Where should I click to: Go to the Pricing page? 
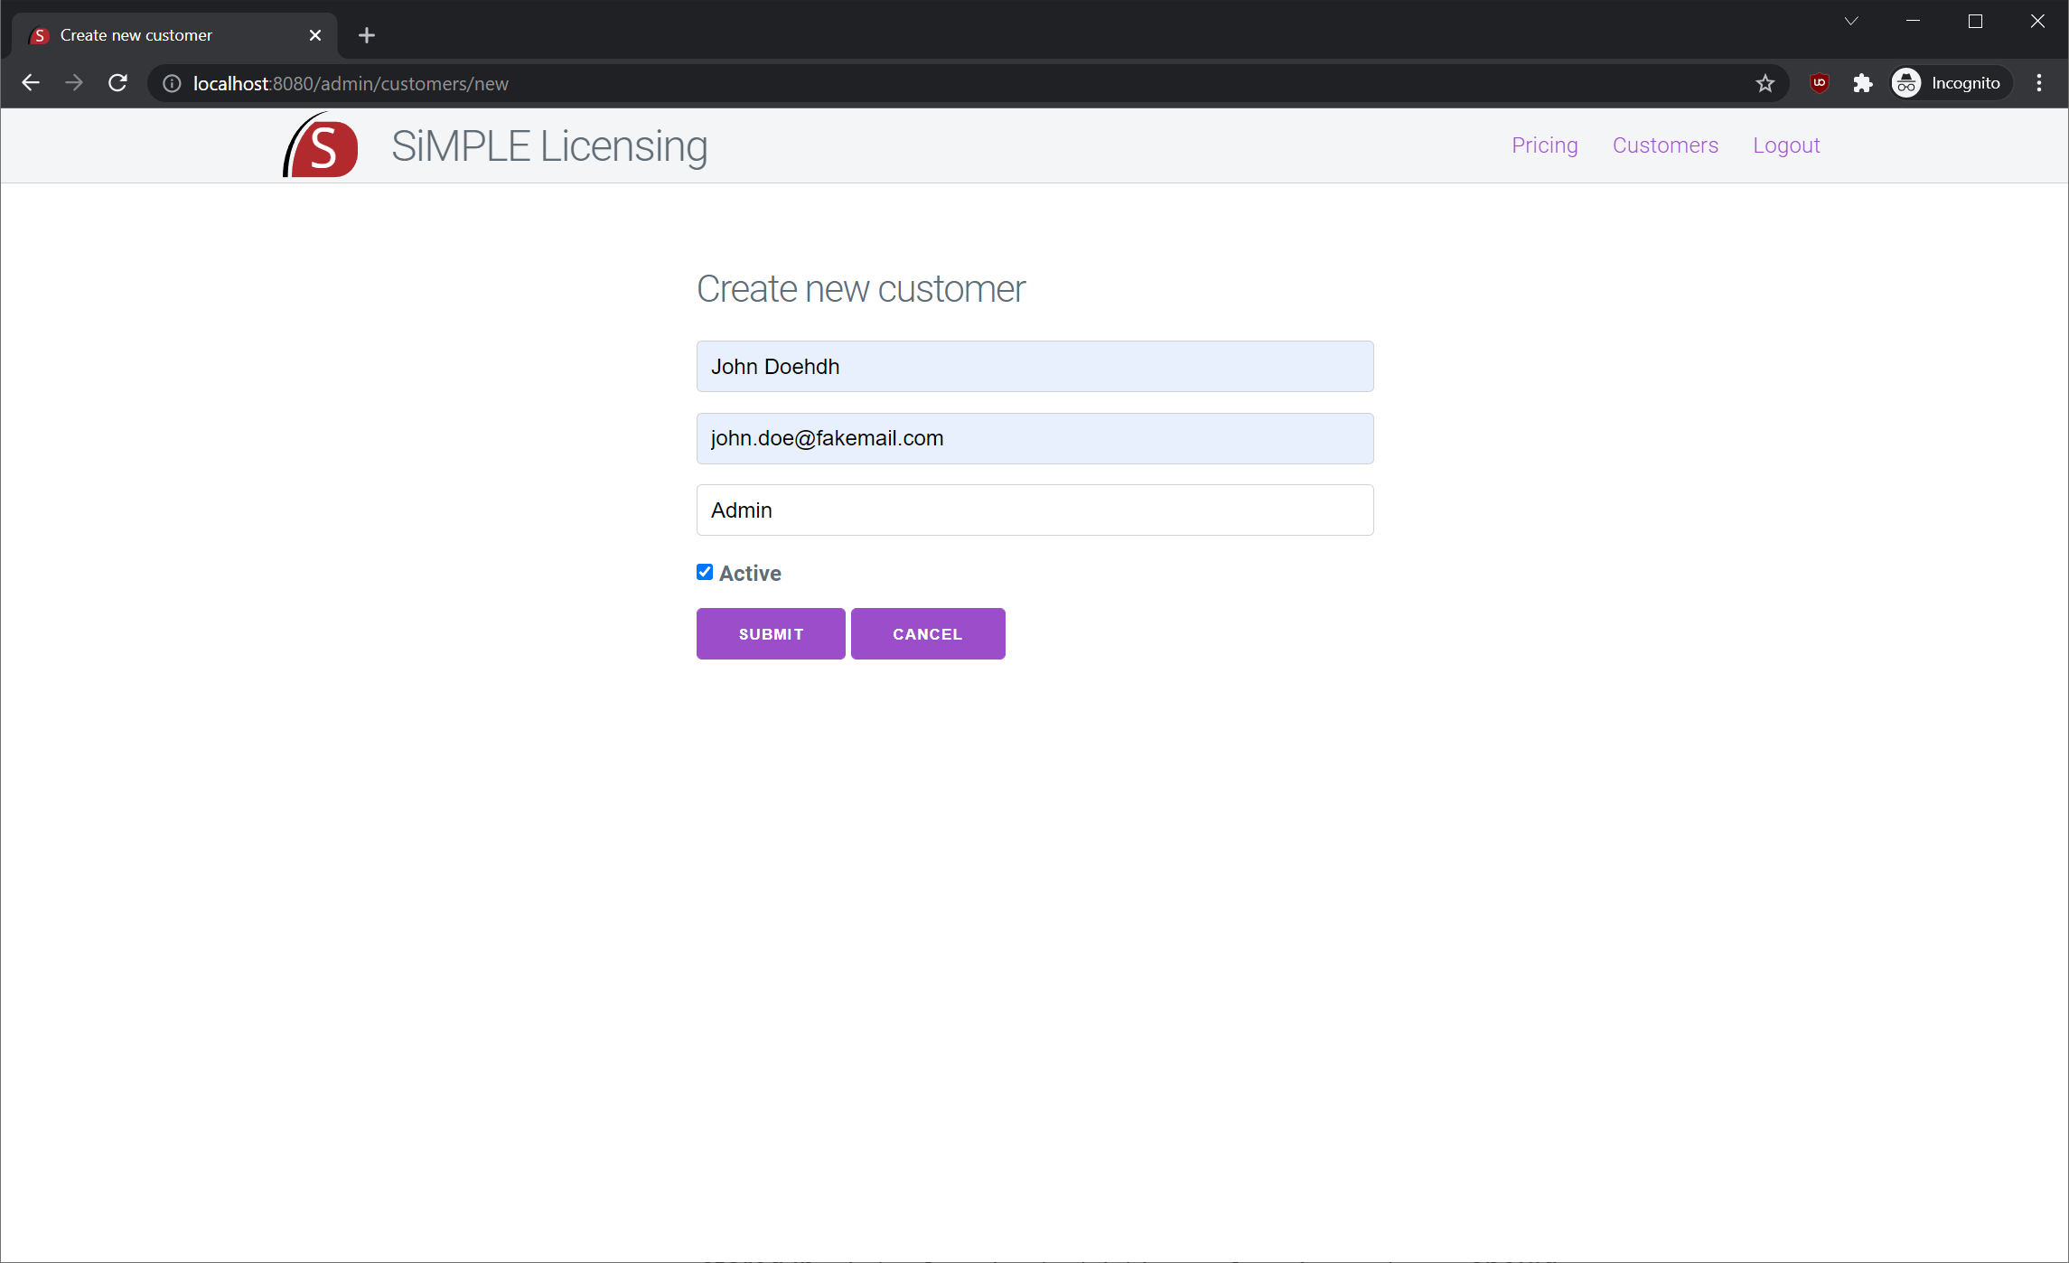point(1544,145)
